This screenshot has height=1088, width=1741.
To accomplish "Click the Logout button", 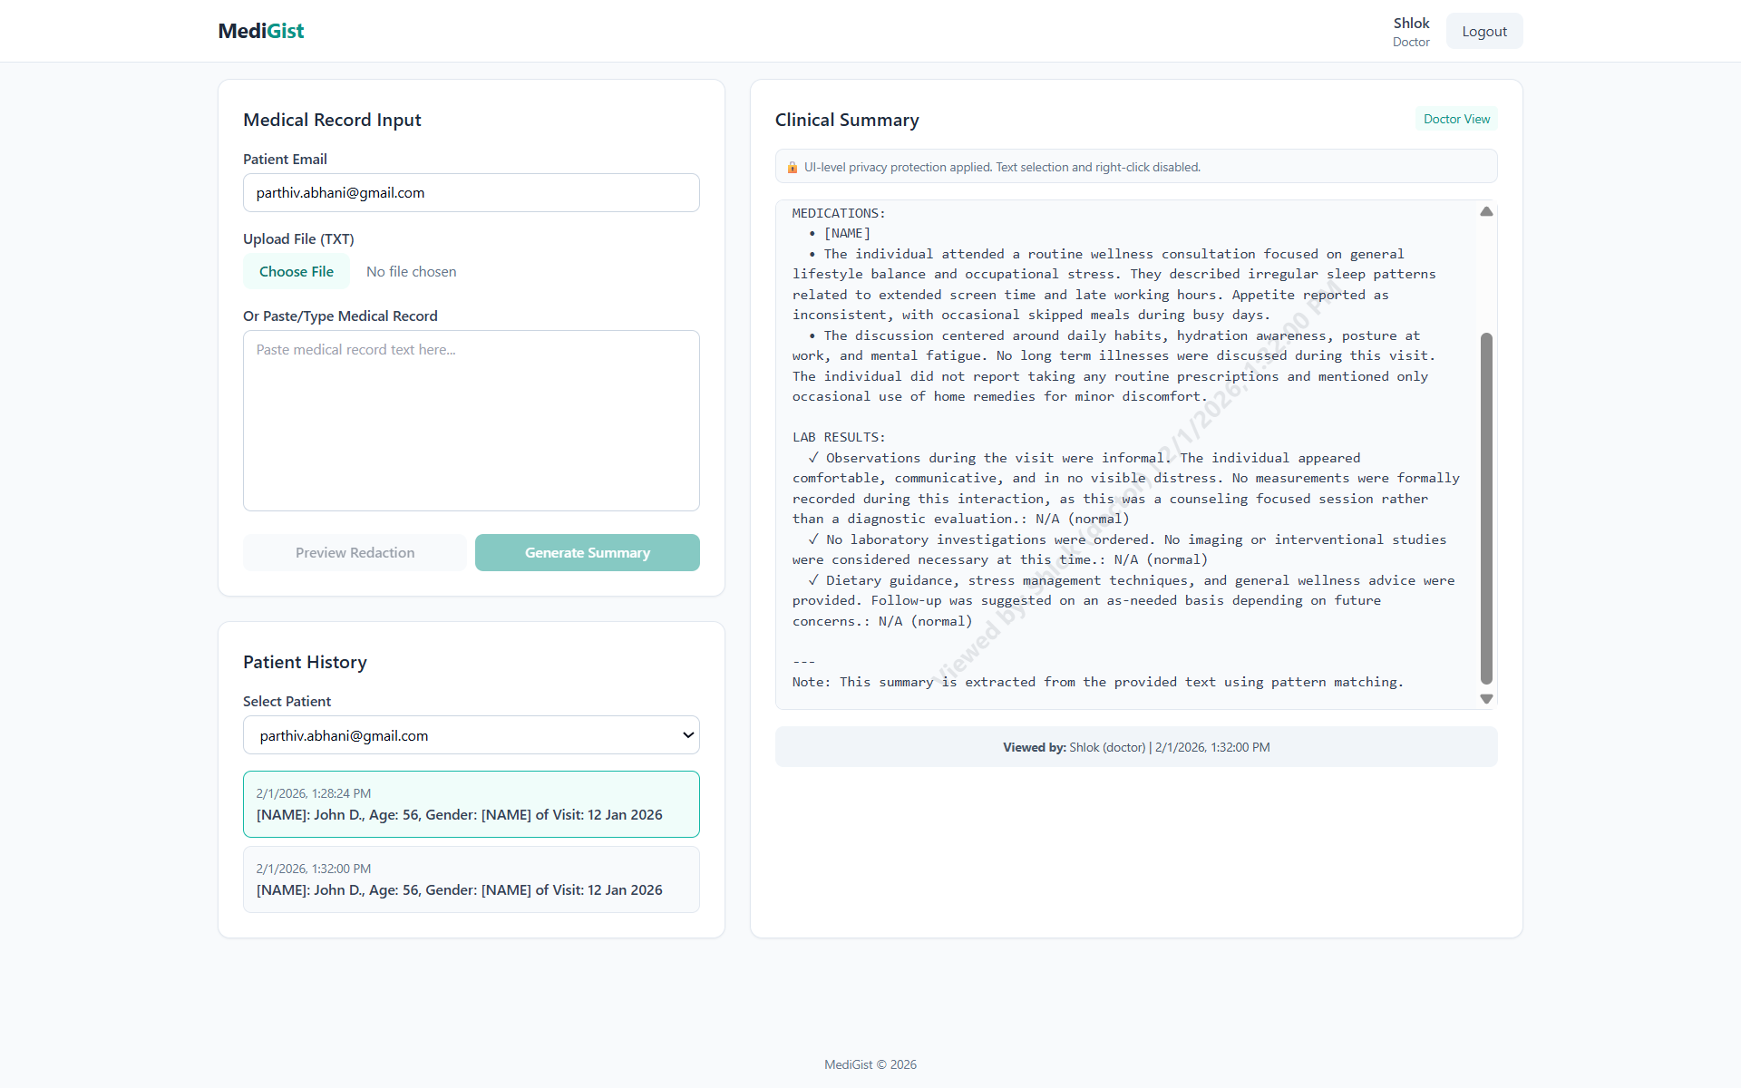I will [1483, 30].
